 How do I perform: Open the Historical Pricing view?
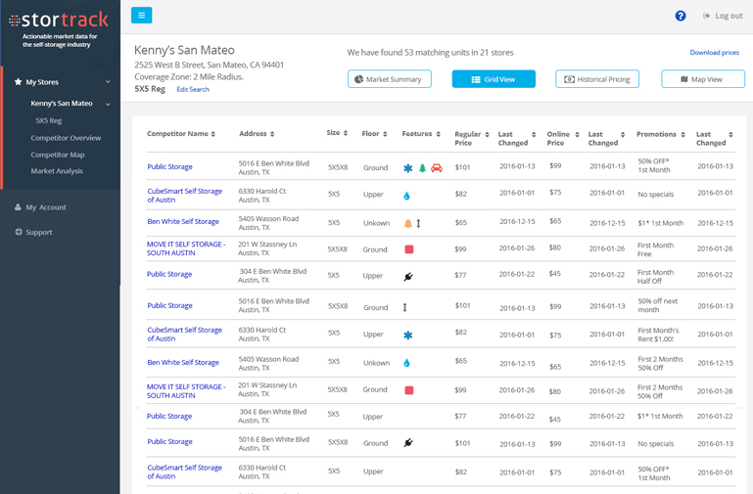[x=596, y=79]
